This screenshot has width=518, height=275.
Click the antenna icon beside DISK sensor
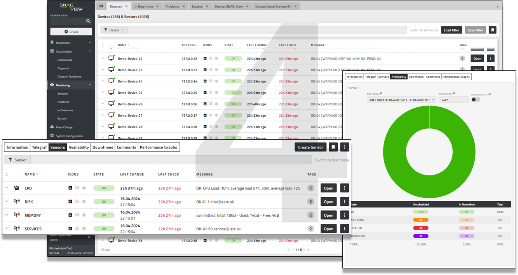pyautogui.click(x=17, y=201)
